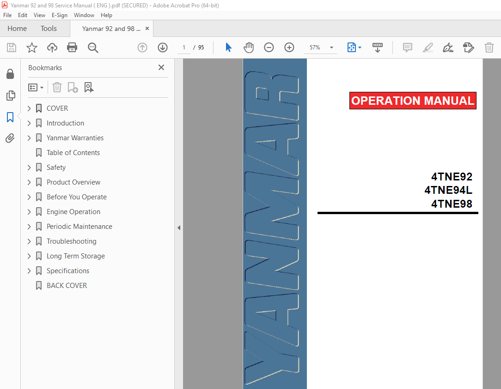Jump to BACK COVER bookmark
This screenshot has width=501, height=389.
[x=67, y=286]
